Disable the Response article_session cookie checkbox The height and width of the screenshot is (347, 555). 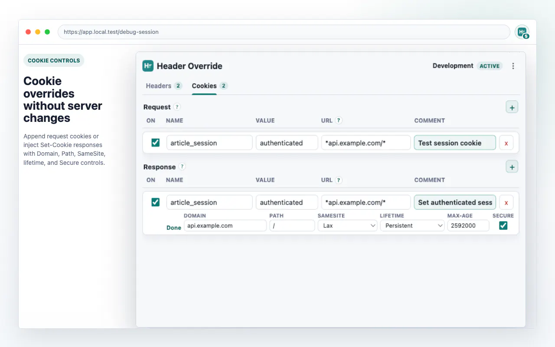[x=155, y=202]
